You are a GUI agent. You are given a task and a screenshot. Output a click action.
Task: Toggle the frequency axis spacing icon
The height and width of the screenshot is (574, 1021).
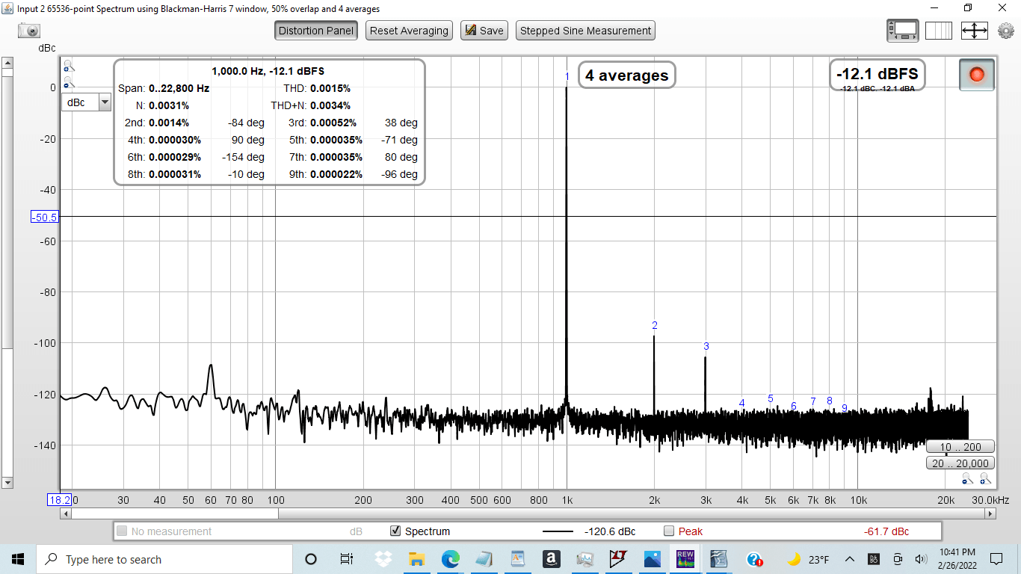[939, 31]
